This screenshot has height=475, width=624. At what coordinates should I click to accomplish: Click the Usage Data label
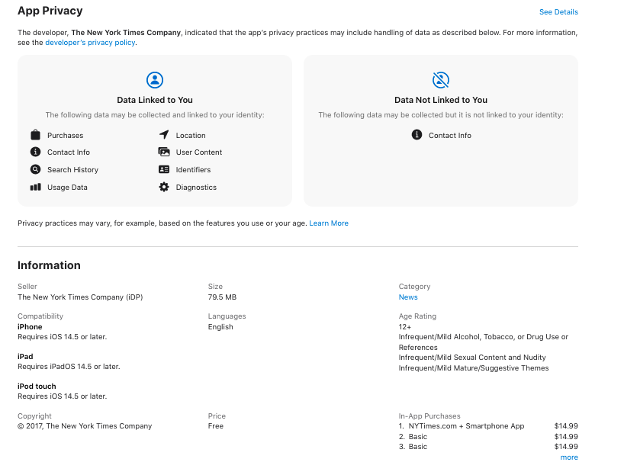click(67, 188)
